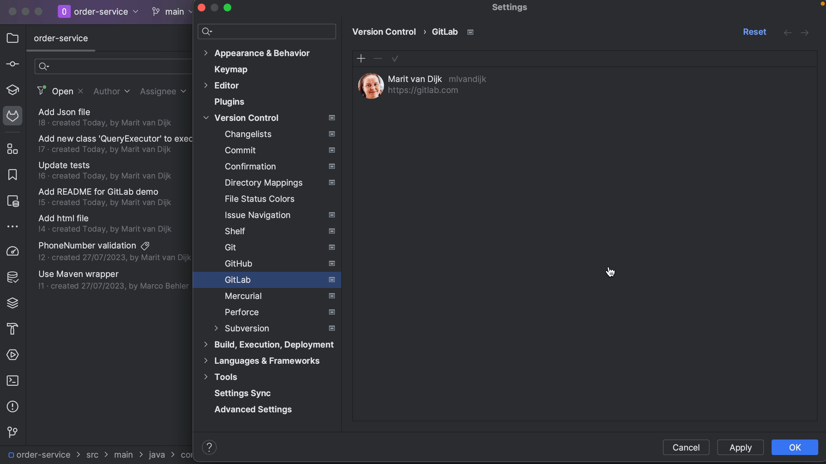Image resolution: width=826 pixels, height=464 pixels.
Task: Click the add account plus icon
Action: (361, 59)
